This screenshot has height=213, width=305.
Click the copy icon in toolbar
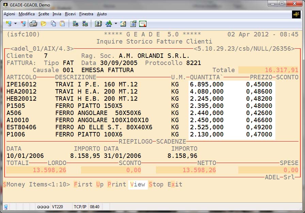(53, 23)
